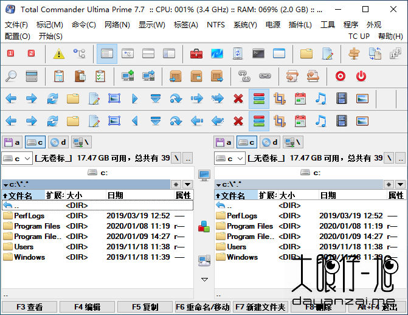Click the picture icon in third toolbar
The image size is (408, 315).
pos(362,99)
